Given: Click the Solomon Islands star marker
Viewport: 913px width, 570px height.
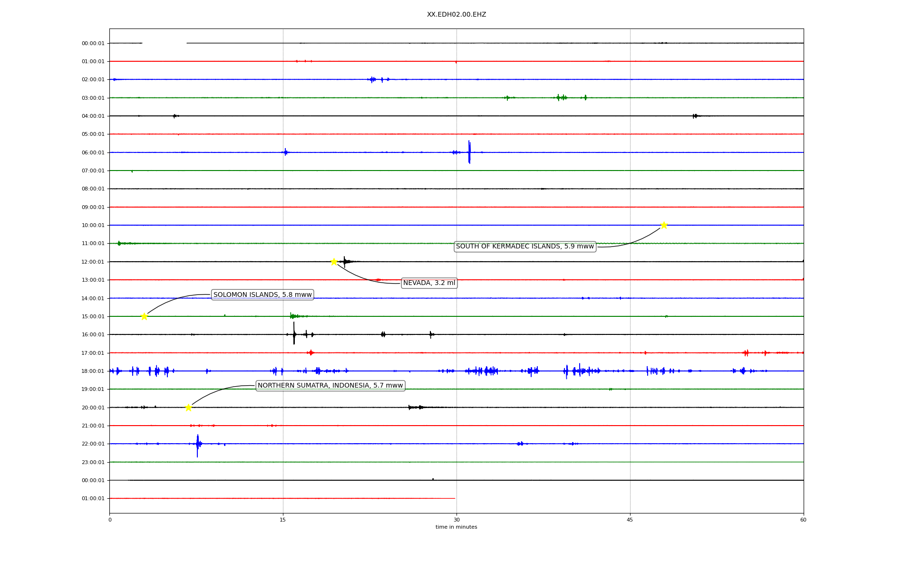Looking at the screenshot, I should 144,316.
